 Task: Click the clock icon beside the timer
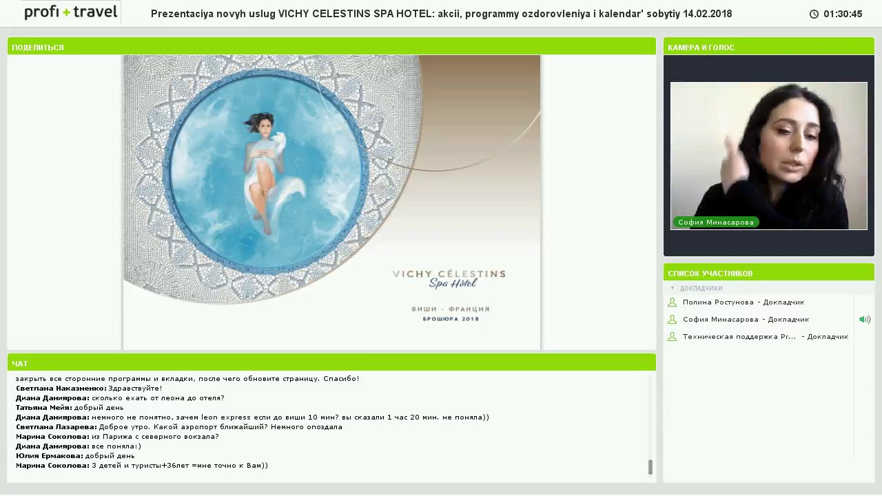coord(814,14)
